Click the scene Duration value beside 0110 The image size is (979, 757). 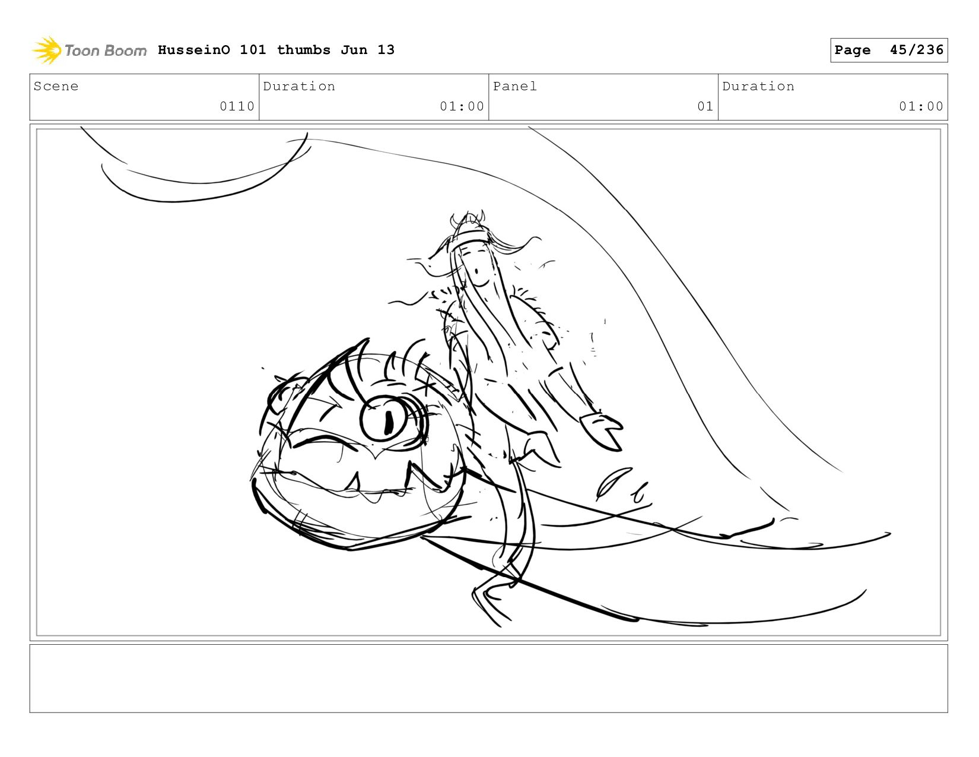pyautogui.click(x=462, y=106)
